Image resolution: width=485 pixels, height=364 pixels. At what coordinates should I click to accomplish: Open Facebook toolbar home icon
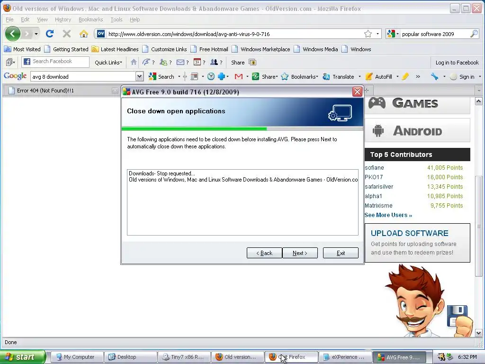[134, 62]
